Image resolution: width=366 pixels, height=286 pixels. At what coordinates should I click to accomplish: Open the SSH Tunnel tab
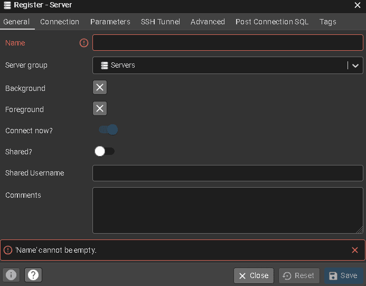160,22
